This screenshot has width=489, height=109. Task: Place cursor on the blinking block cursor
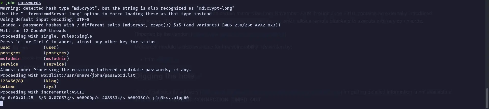point(2,103)
